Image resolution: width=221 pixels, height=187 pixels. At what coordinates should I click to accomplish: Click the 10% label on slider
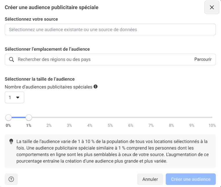point(212,125)
